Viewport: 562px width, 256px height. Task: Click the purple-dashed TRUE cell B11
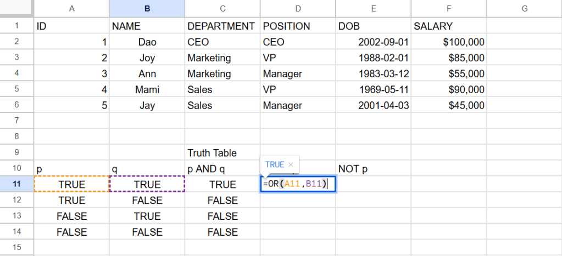click(147, 184)
